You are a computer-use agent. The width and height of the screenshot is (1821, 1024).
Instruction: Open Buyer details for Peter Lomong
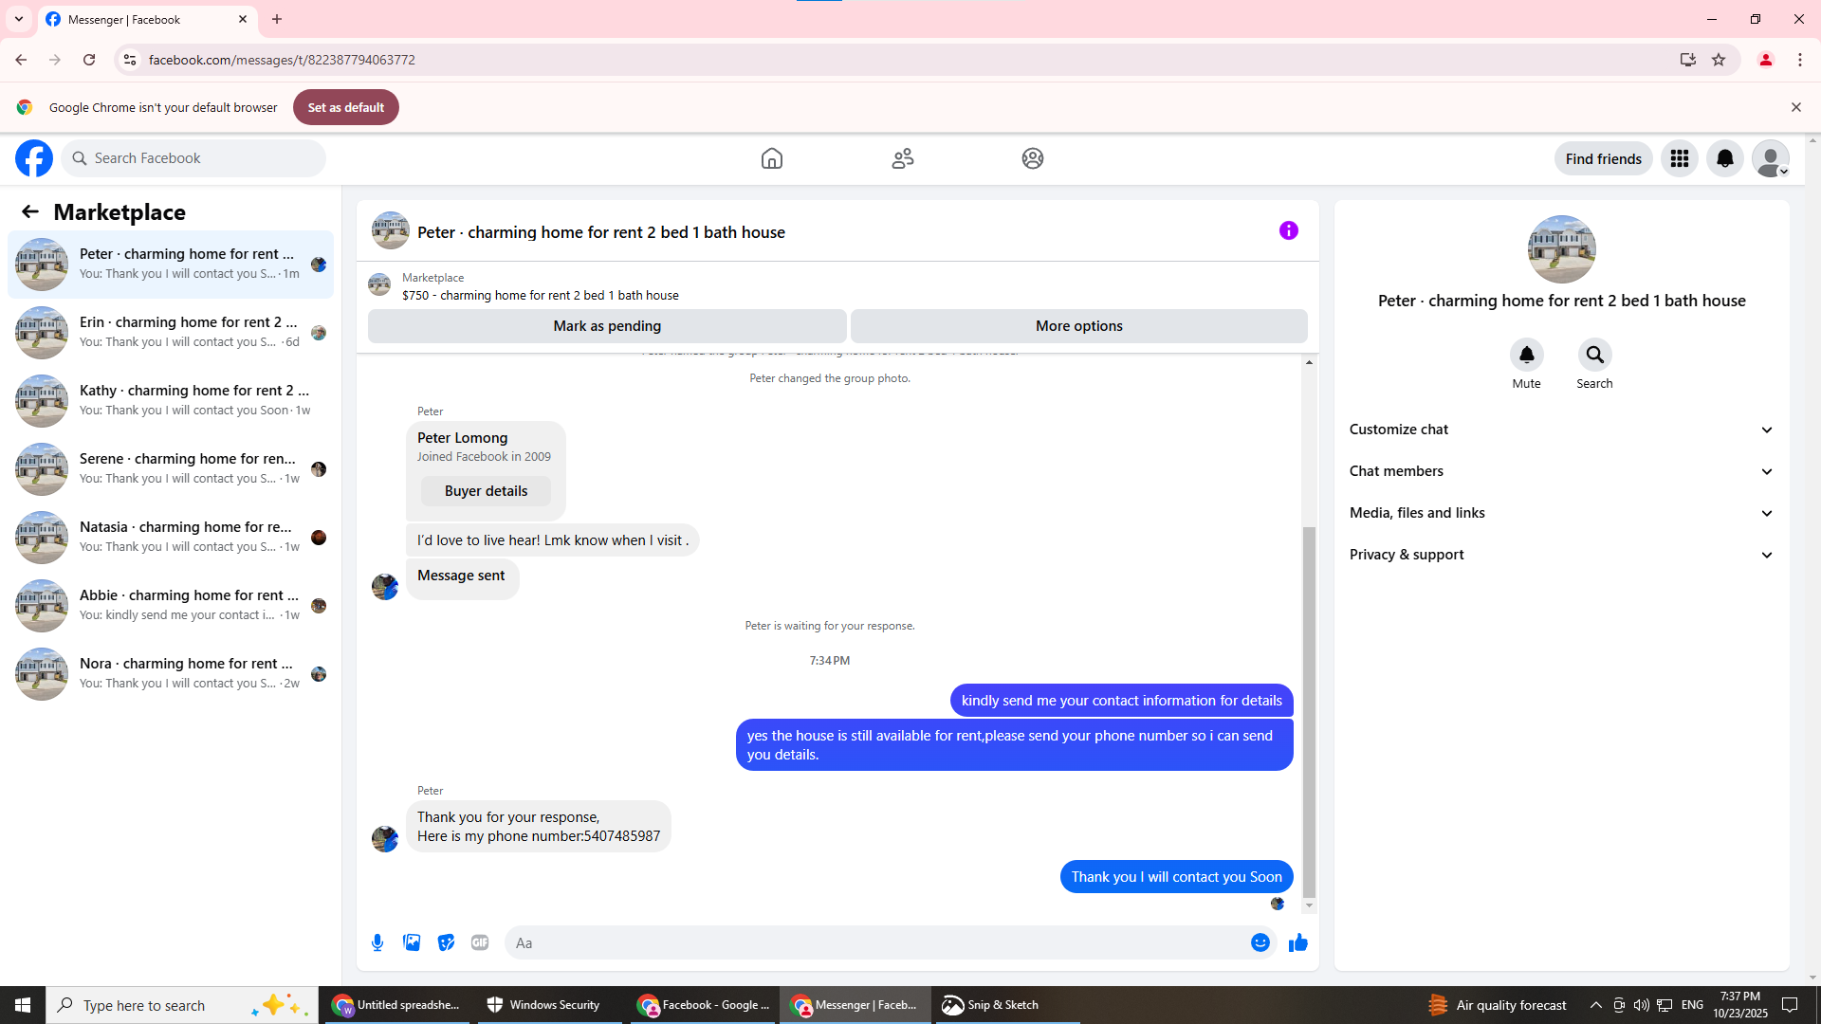pos(486,491)
